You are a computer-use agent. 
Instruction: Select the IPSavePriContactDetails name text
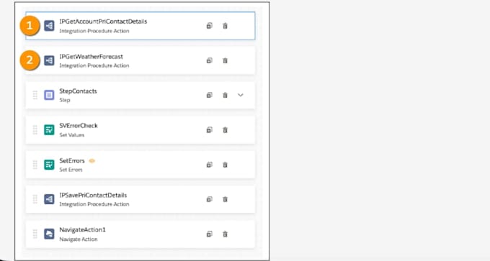(x=93, y=195)
